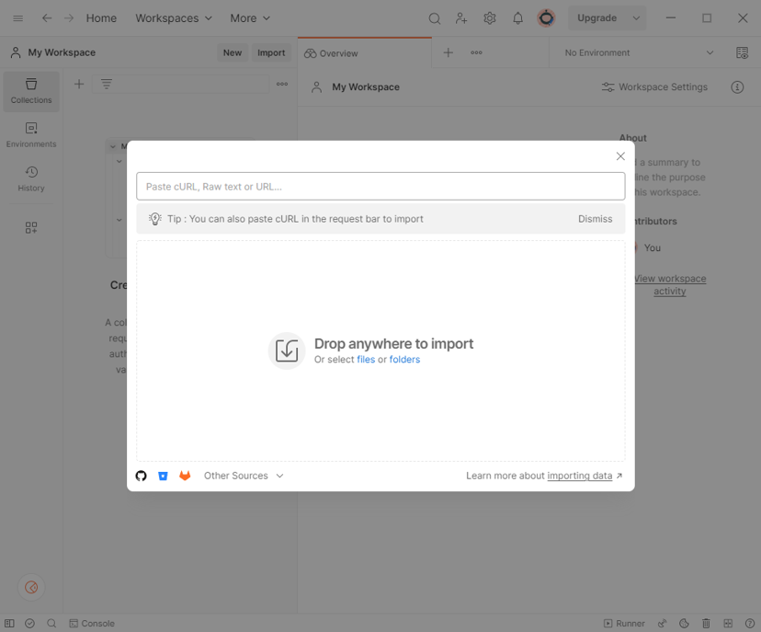Open the History sidebar panel
Image resolution: width=761 pixels, height=632 pixels.
(31, 178)
